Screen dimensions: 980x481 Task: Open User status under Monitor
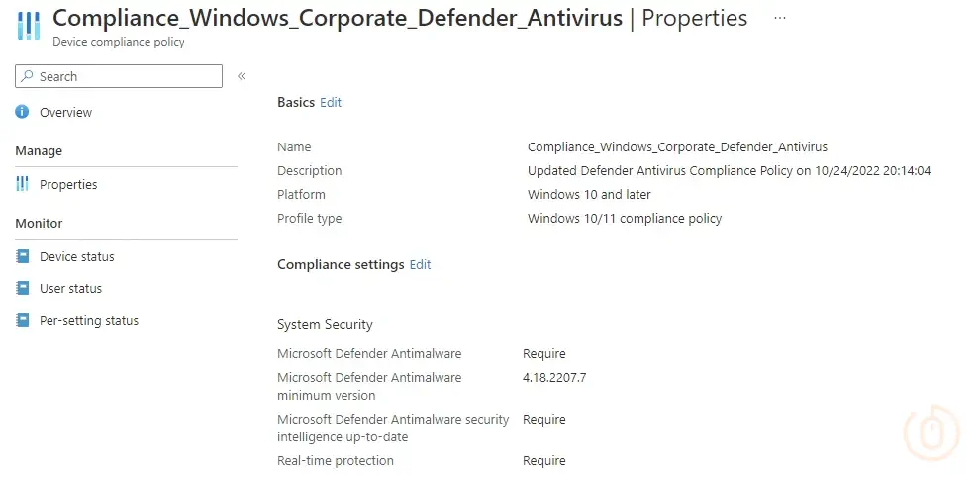[70, 289]
